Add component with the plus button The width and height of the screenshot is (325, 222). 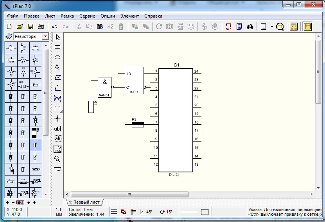coord(7,202)
